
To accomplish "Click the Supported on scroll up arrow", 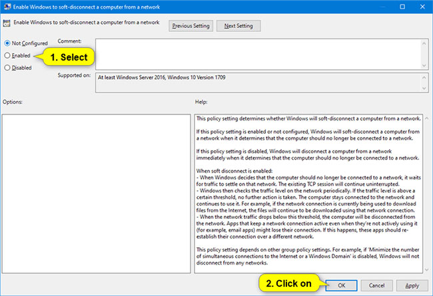I will point(424,78).
